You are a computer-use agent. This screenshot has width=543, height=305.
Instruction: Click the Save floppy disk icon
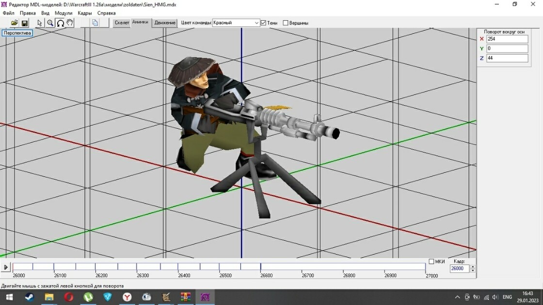[25, 23]
